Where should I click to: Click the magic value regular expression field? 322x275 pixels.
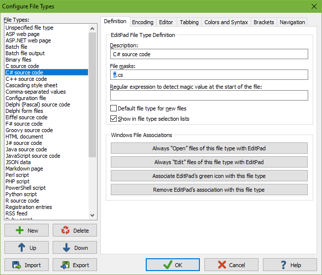coord(209,96)
